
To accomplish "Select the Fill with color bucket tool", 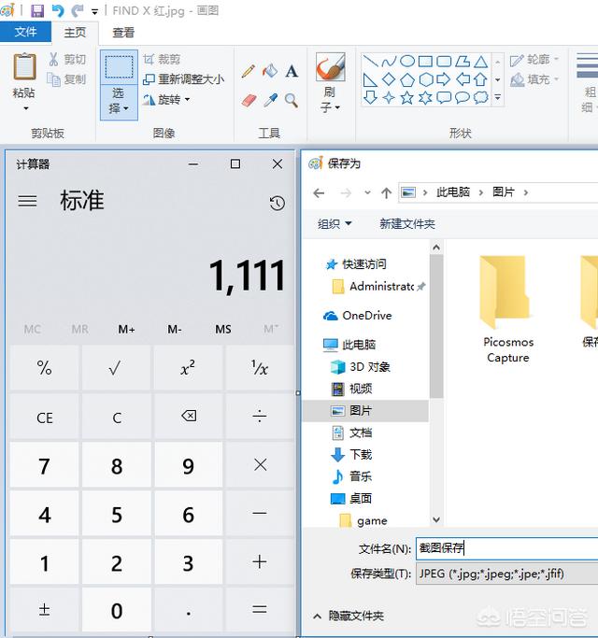I will coord(270,71).
